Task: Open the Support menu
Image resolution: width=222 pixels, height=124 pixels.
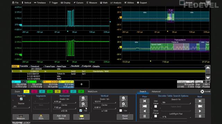Action: coord(142,2)
